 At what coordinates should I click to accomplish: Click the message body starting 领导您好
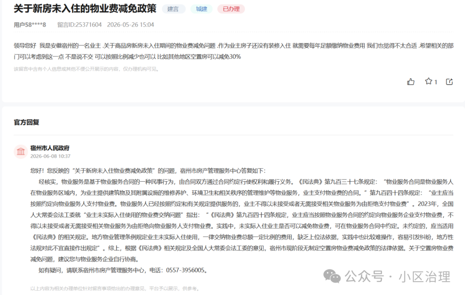pyautogui.click(x=233, y=51)
